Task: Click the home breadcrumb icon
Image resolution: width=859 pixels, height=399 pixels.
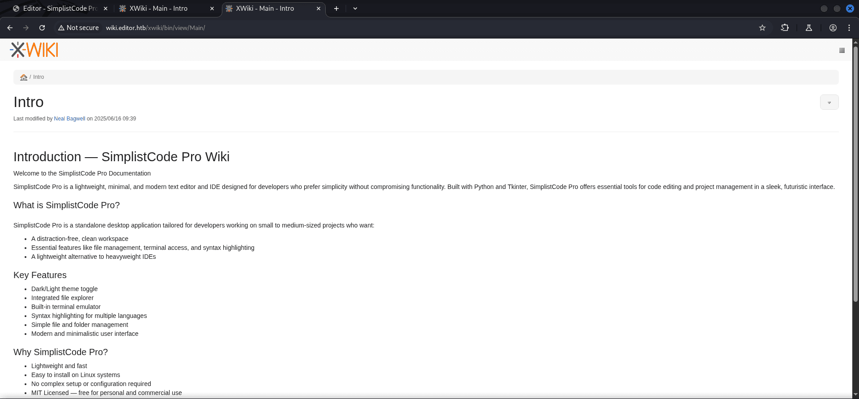Action: click(x=24, y=77)
